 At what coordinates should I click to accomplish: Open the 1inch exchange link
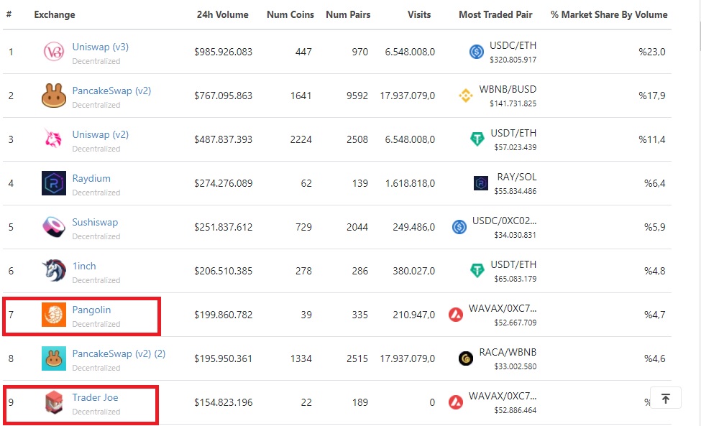(x=84, y=266)
